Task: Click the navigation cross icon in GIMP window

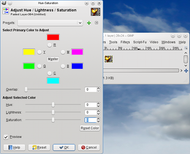Action: click(186, 71)
